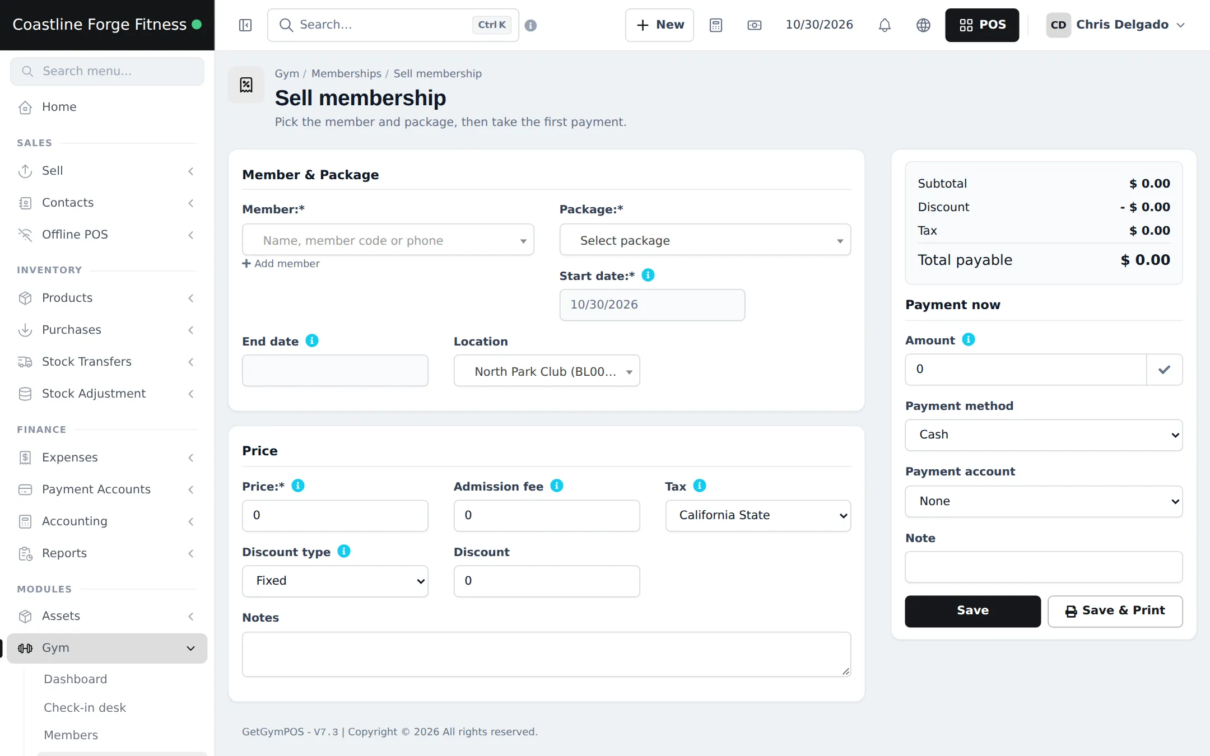Click the search info icon
Viewport: 1210px width, 756px height.
click(530, 25)
